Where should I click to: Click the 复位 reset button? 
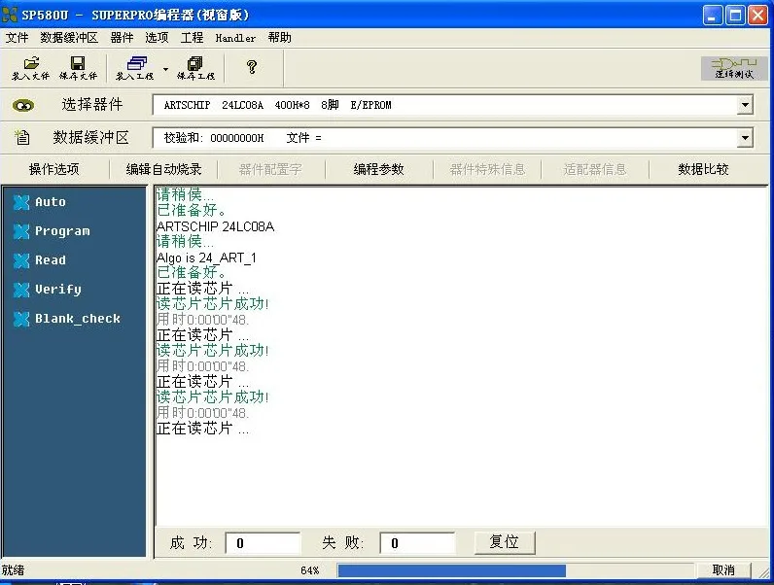pos(504,542)
